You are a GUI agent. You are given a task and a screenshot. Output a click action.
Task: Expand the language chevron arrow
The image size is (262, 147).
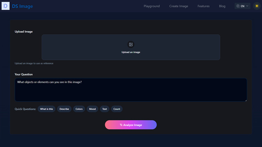[247, 6]
